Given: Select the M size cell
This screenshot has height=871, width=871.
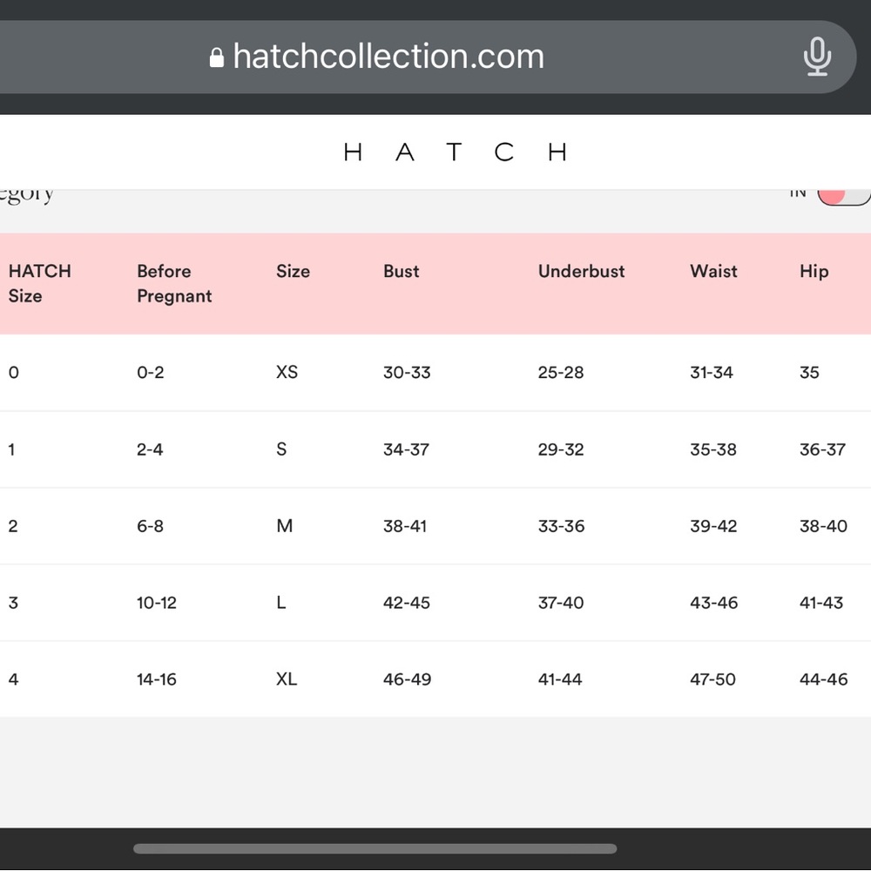Looking at the screenshot, I should click(285, 525).
